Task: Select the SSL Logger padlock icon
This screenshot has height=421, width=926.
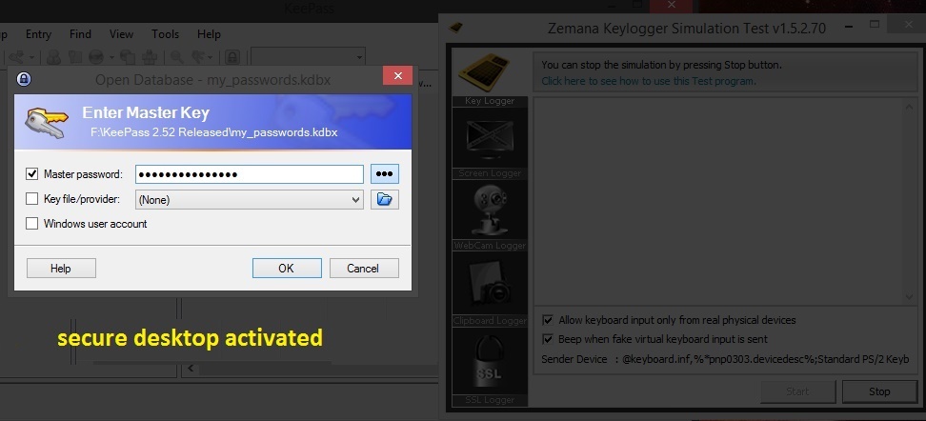Action: pyautogui.click(x=490, y=361)
